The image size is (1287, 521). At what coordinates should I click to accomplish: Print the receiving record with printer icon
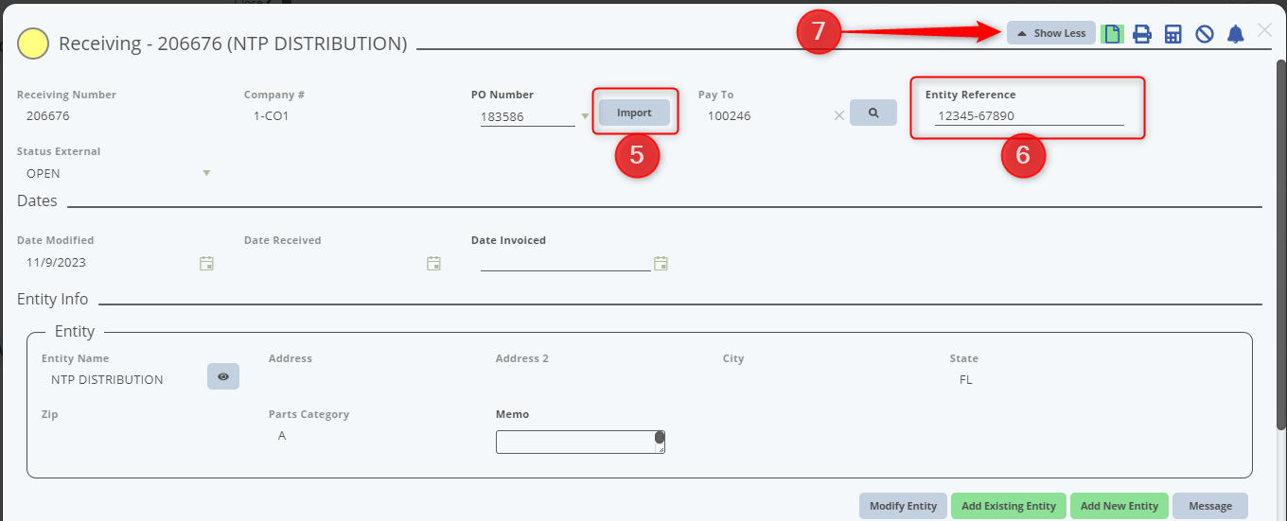tap(1142, 34)
